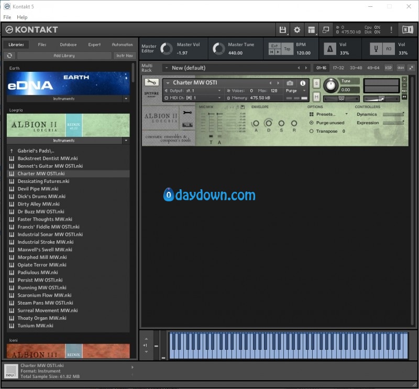Click the save (floppy disk) icon in header
Viewport: 419px width, 389px height.
pyautogui.click(x=282, y=29)
